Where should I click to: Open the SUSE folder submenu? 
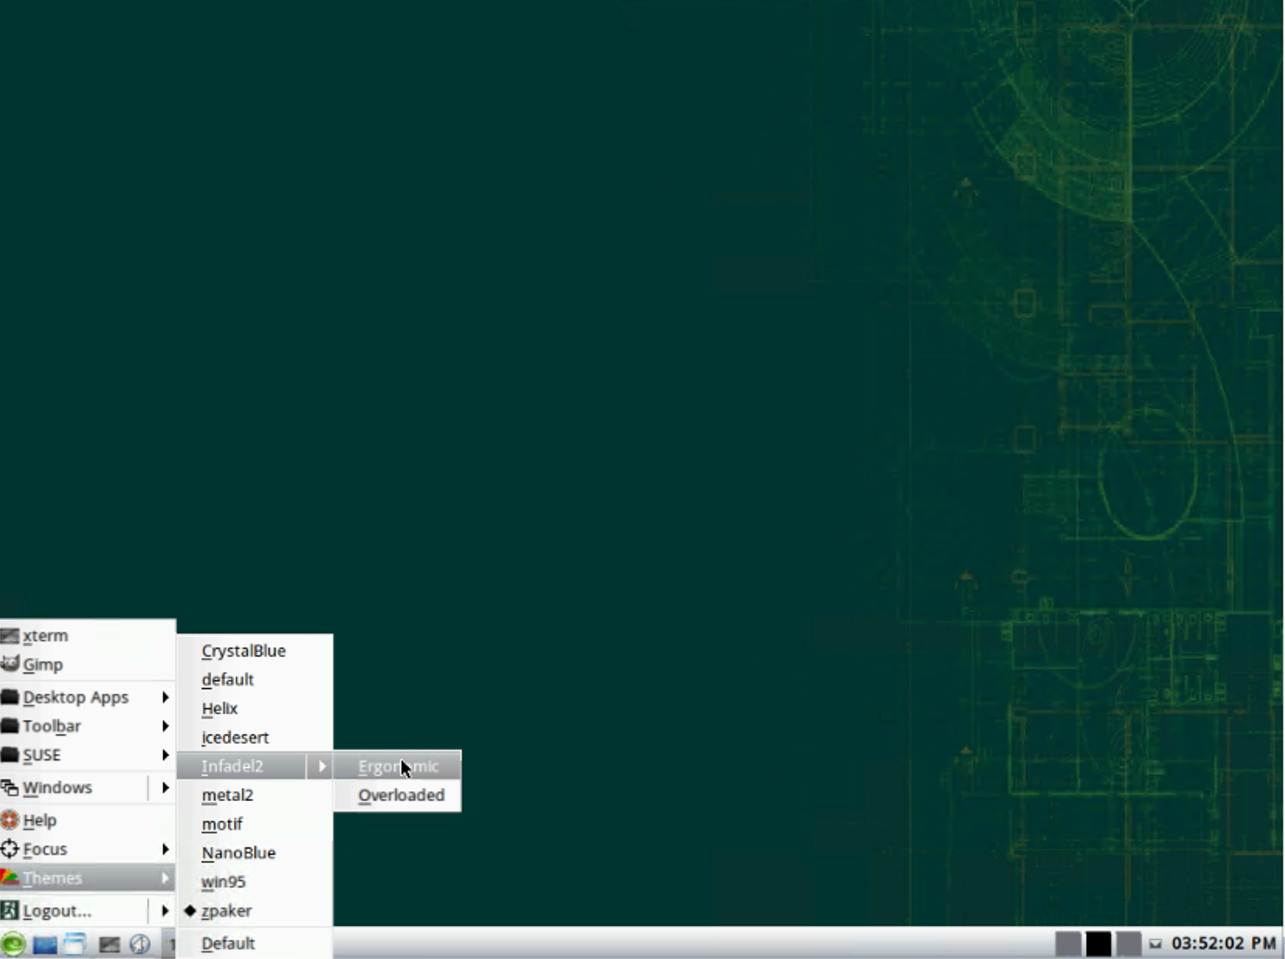tap(88, 754)
